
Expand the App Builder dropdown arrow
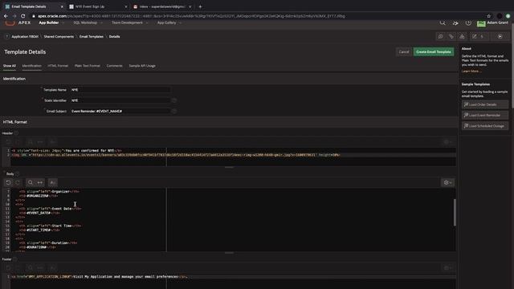click(63, 23)
